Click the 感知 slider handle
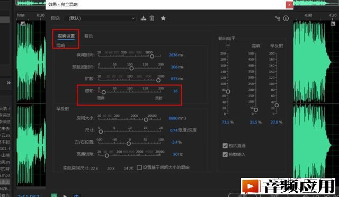 pos(104,92)
